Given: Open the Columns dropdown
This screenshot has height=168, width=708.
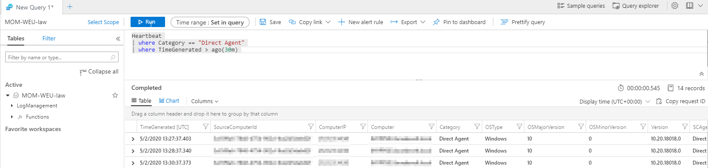Looking at the screenshot, I should [x=205, y=101].
